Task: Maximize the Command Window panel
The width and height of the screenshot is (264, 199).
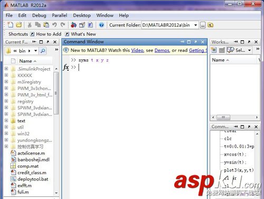Action: point(189,42)
